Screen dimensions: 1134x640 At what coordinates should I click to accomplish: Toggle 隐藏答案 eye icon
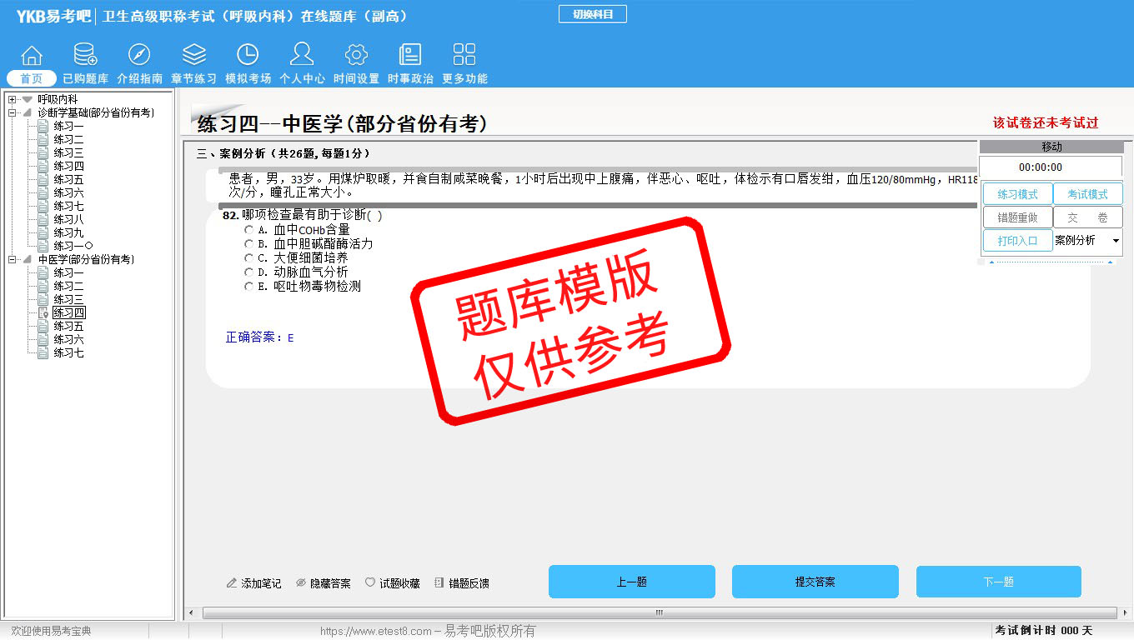pos(302,583)
